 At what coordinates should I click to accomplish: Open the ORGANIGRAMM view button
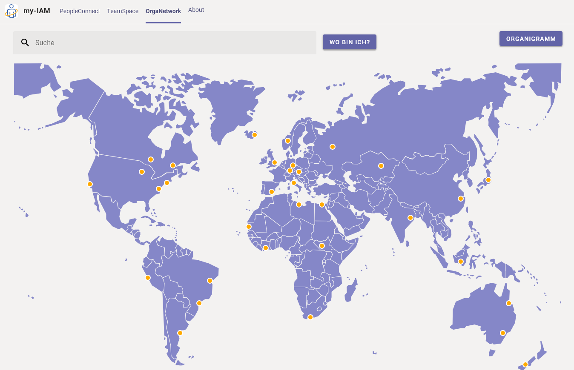531,39
